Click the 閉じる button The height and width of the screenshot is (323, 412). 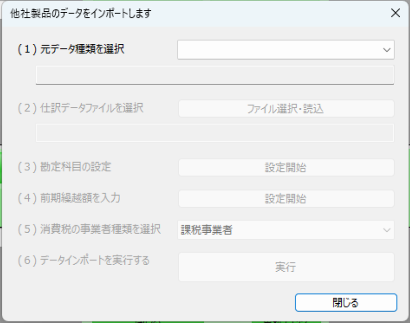point(346,303)
